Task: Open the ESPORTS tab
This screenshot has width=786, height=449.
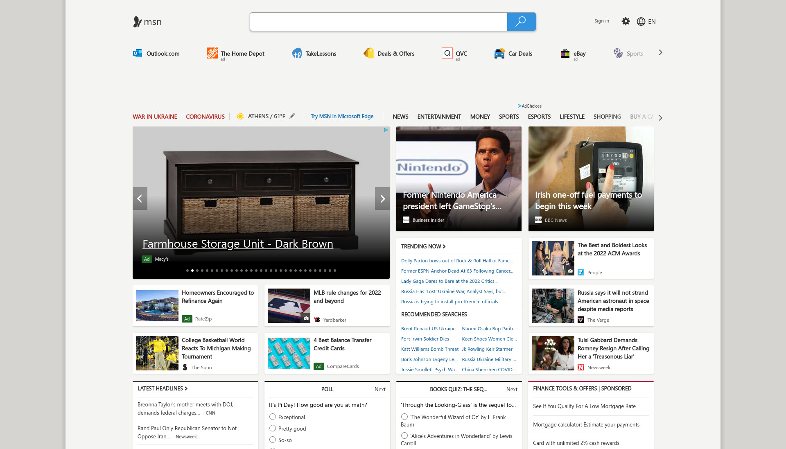Action: (539, 117)
